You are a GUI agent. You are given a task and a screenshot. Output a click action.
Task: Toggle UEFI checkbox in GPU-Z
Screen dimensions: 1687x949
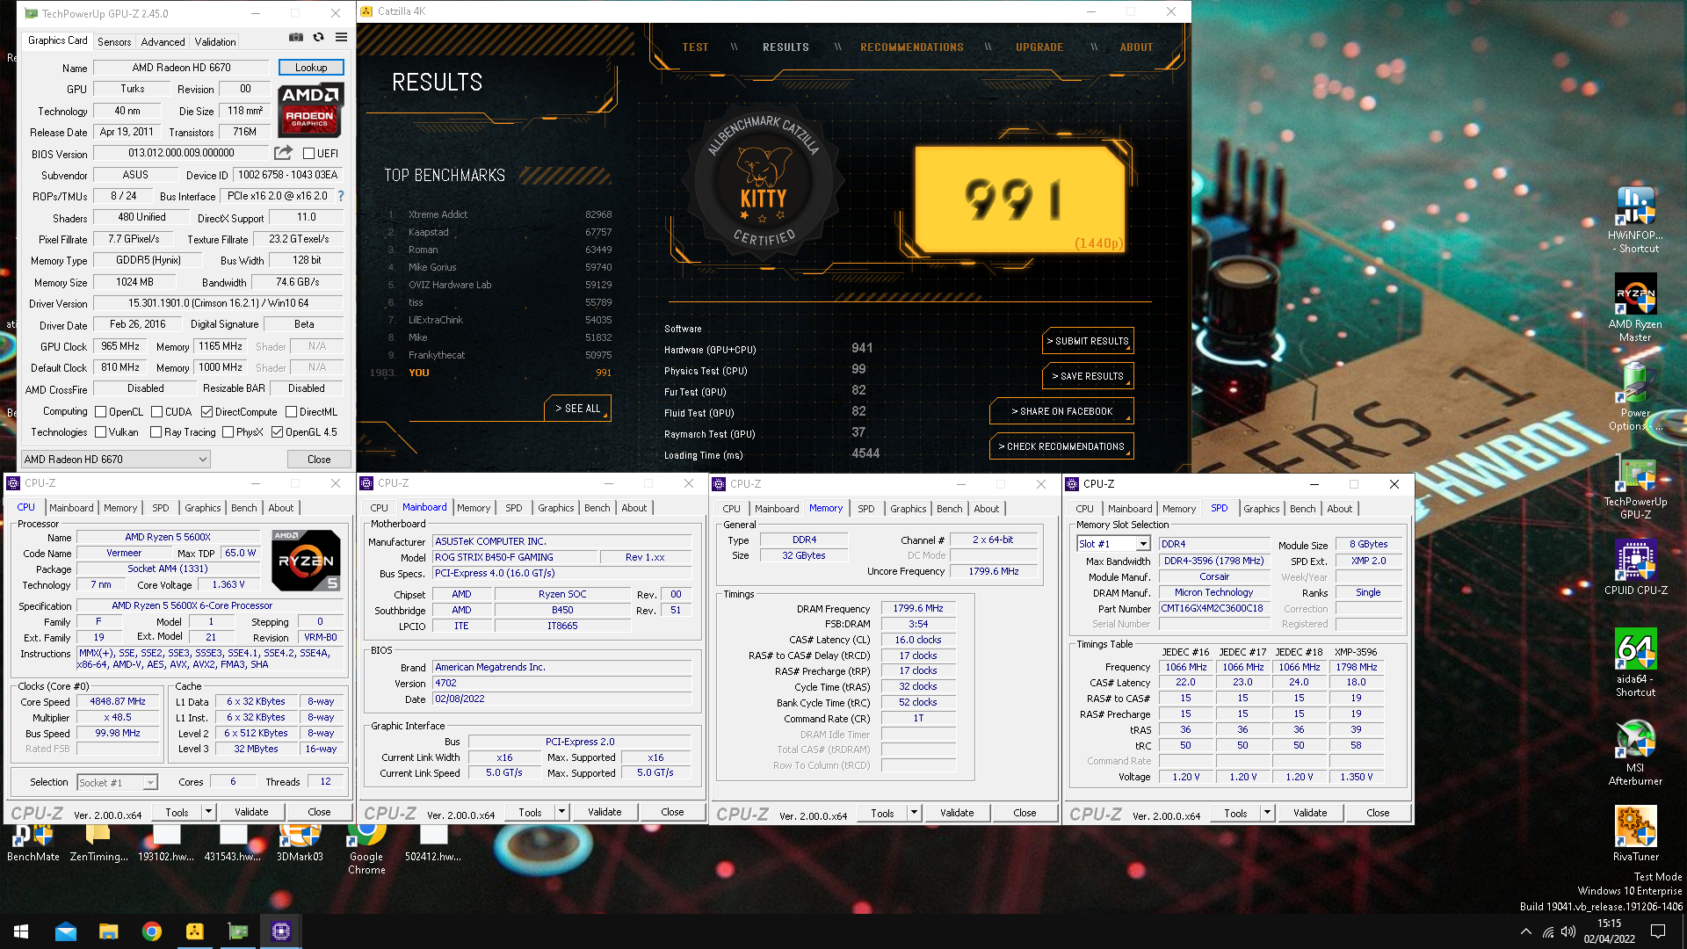pos(308,154)
